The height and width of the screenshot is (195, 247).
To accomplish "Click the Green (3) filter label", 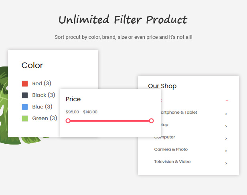I will coord(45,118).
